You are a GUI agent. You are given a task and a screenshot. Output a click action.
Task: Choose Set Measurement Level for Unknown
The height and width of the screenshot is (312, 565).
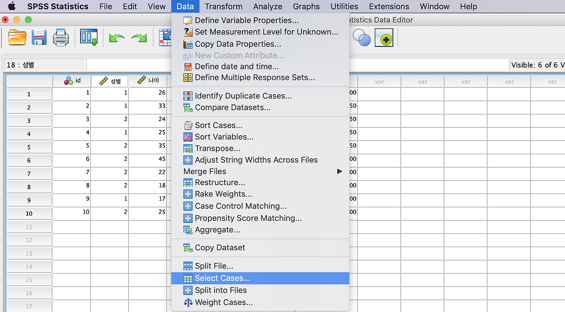pos(260,32)
